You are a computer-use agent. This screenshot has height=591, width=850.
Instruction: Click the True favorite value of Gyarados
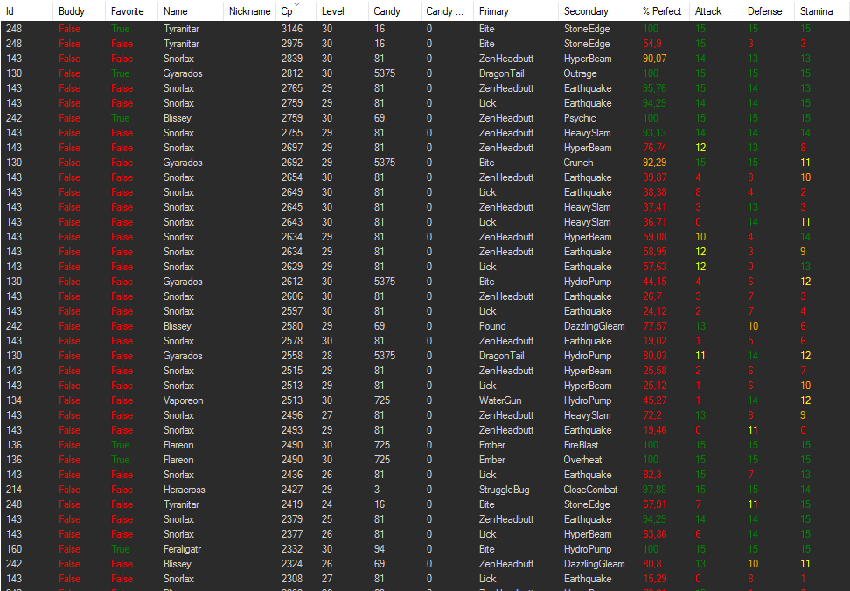click(121, 73)
